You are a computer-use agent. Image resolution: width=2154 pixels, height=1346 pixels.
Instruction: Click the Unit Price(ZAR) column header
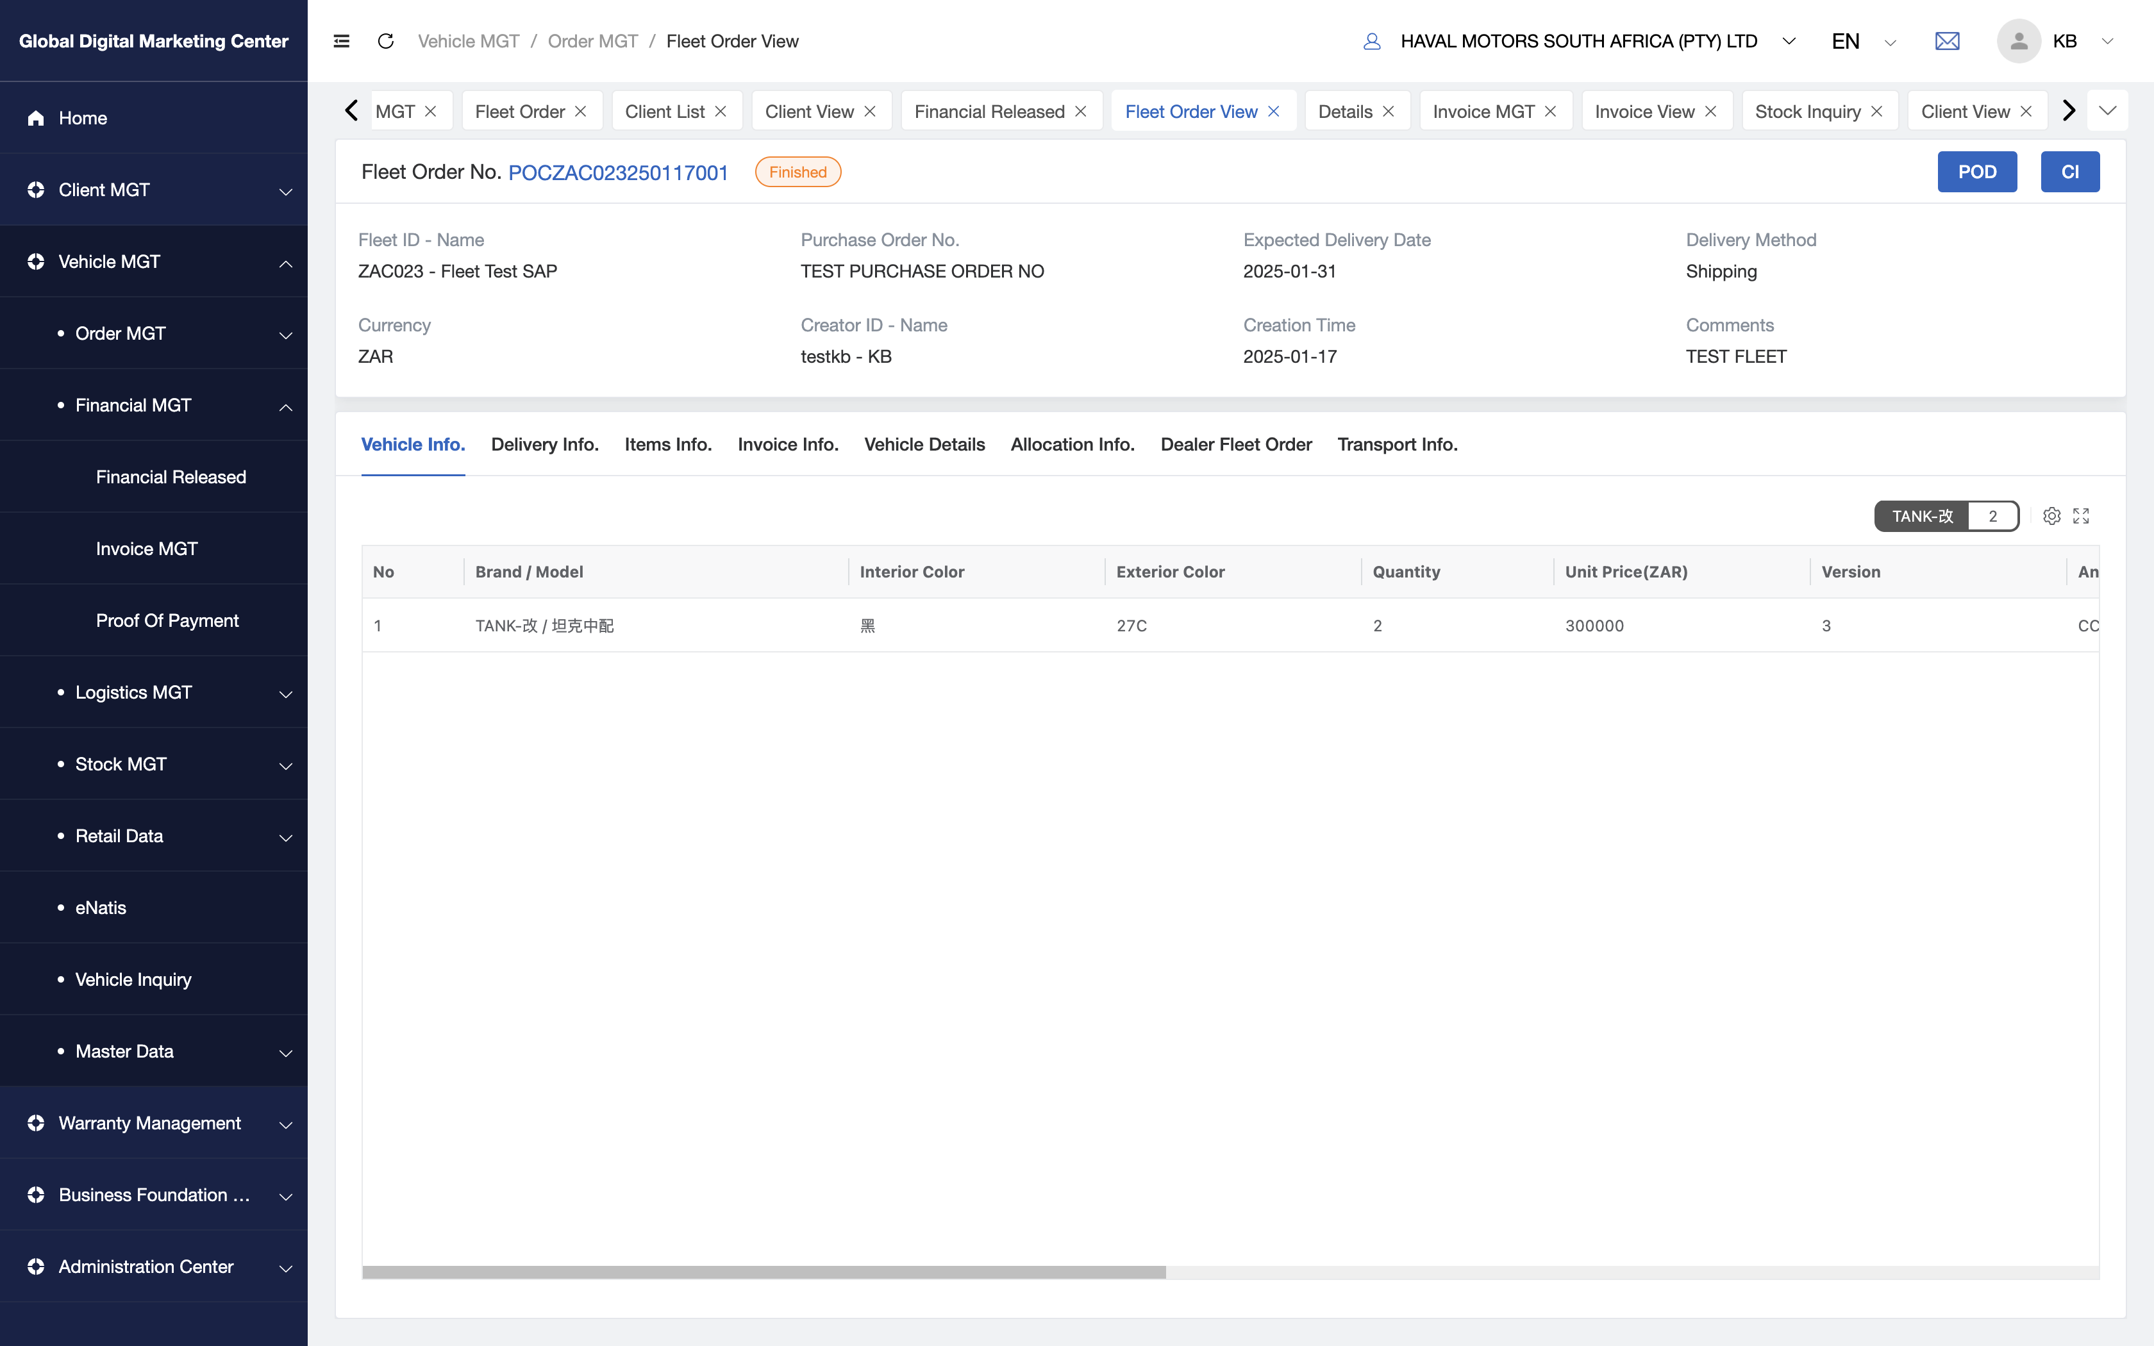click(x=1682, y=572)
